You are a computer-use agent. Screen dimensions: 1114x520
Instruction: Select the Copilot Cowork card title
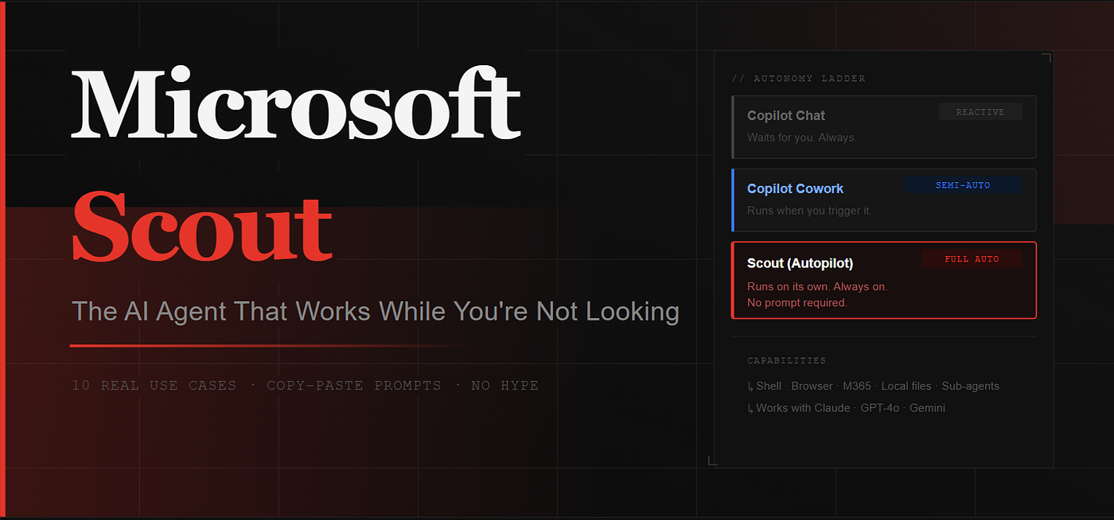pos(795,188)
